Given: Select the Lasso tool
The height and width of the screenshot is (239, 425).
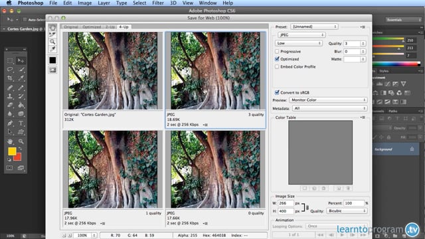Looking at the screenshot, I should pos(10,69).
